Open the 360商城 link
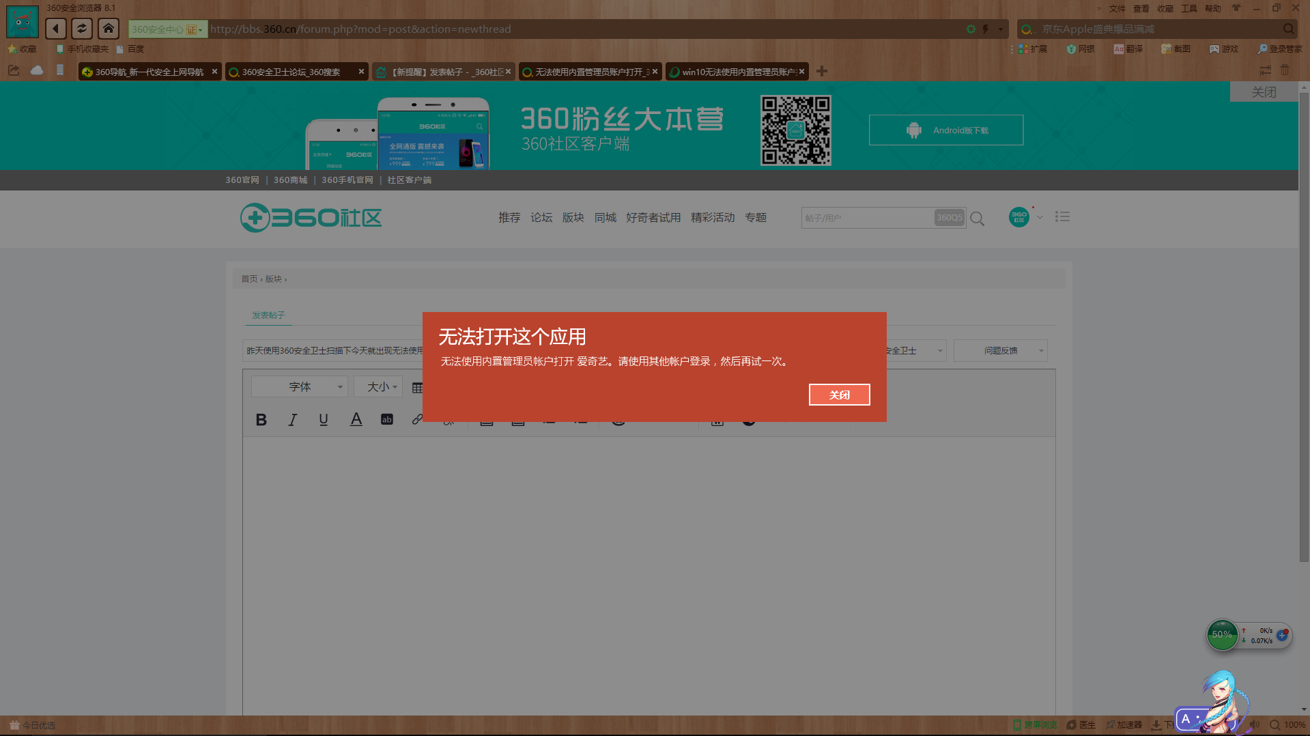This screenshot has height=736, width=1310. tap(290, 180)
